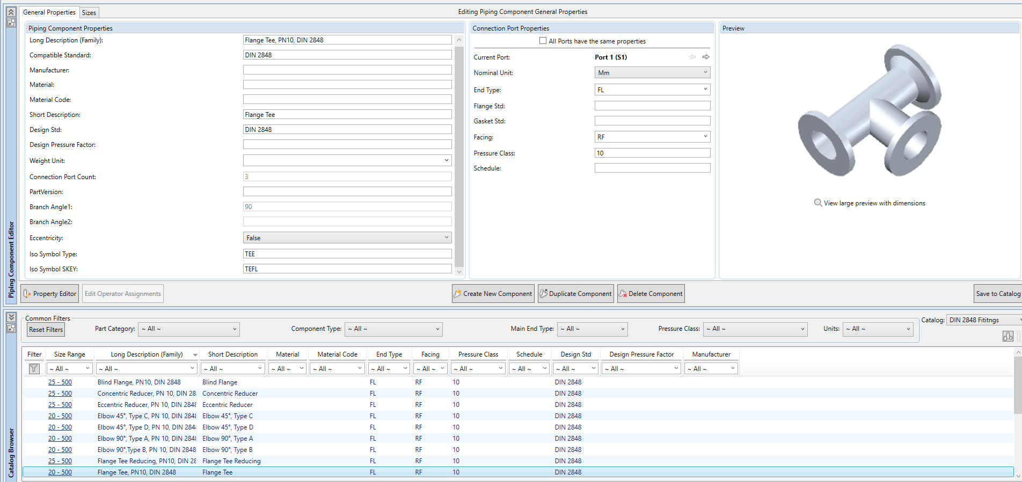
Task: Go to next connection port arrow
Action: click(706, 57)
